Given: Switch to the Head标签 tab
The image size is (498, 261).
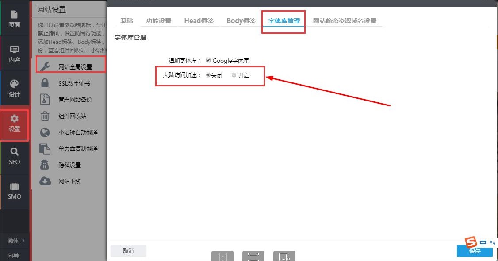Looking at the screenshot, I should (199, 21).
